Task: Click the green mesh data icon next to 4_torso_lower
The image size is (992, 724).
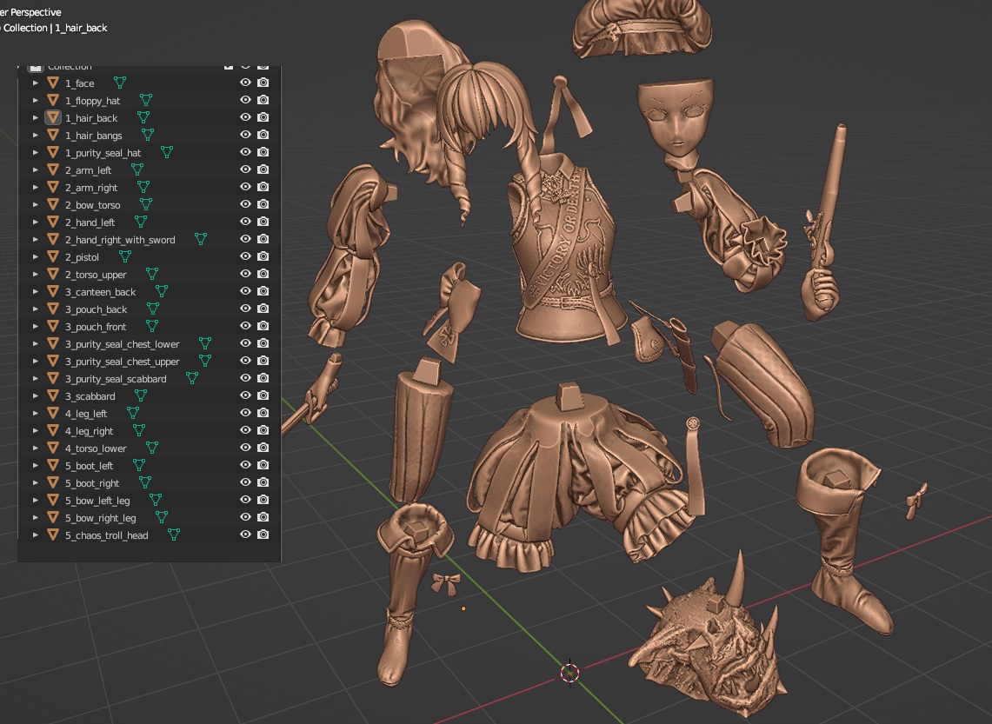Action: point(152,448)
